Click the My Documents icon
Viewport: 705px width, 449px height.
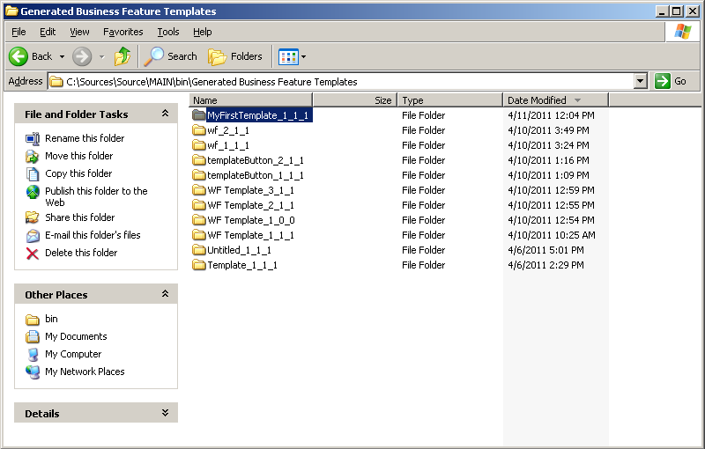pos(33,336)
